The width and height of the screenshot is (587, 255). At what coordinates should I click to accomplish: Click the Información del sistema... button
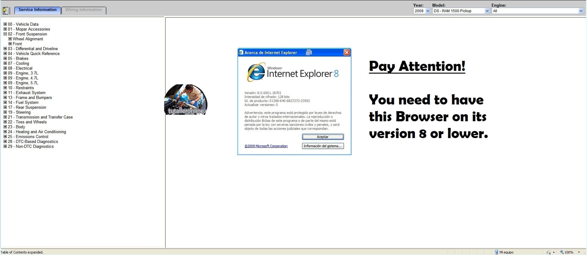point(323,146)
